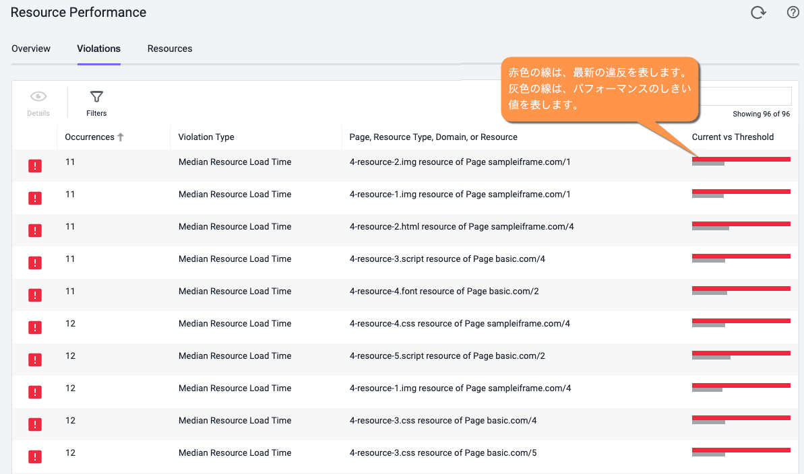Sort by Occurrences column header
This screenshot has width=804, height=474.
[89, 137]
